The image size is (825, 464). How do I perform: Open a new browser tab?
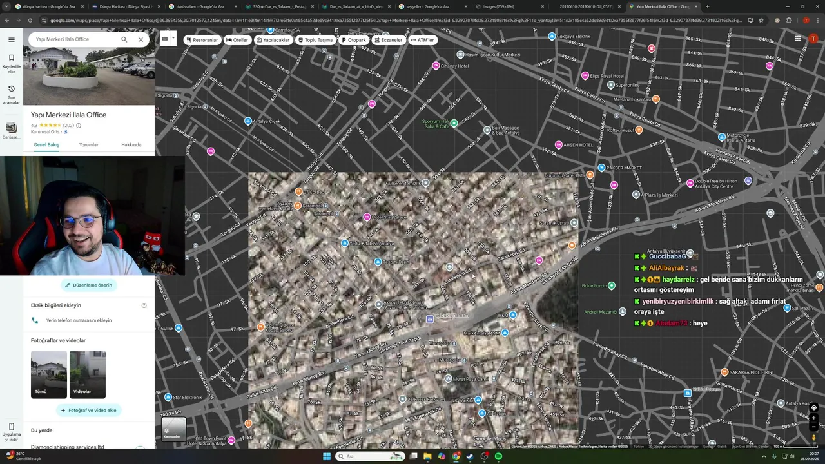click(x=707, y=6)
